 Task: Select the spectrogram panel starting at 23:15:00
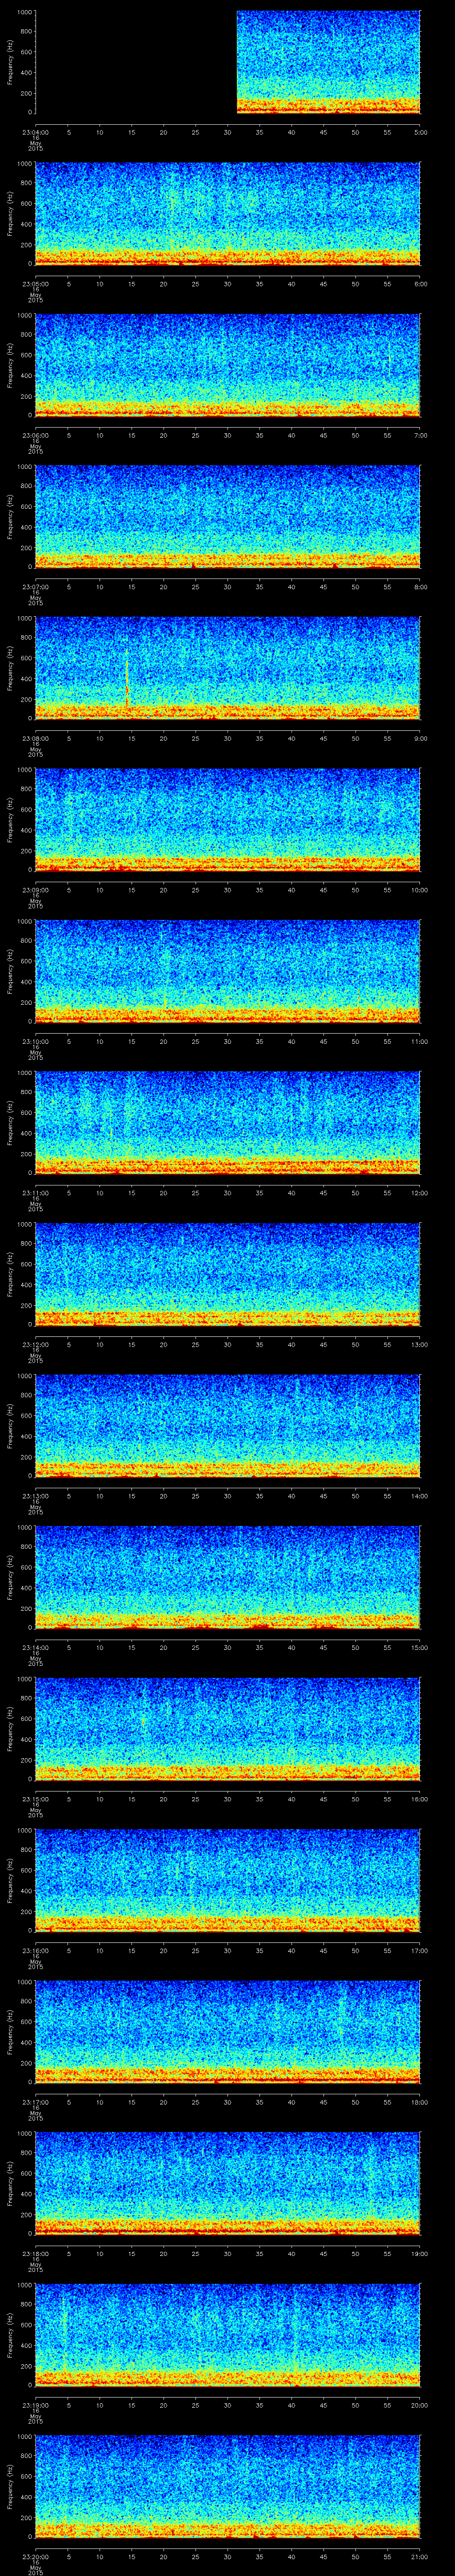(x=227, y=1729)
